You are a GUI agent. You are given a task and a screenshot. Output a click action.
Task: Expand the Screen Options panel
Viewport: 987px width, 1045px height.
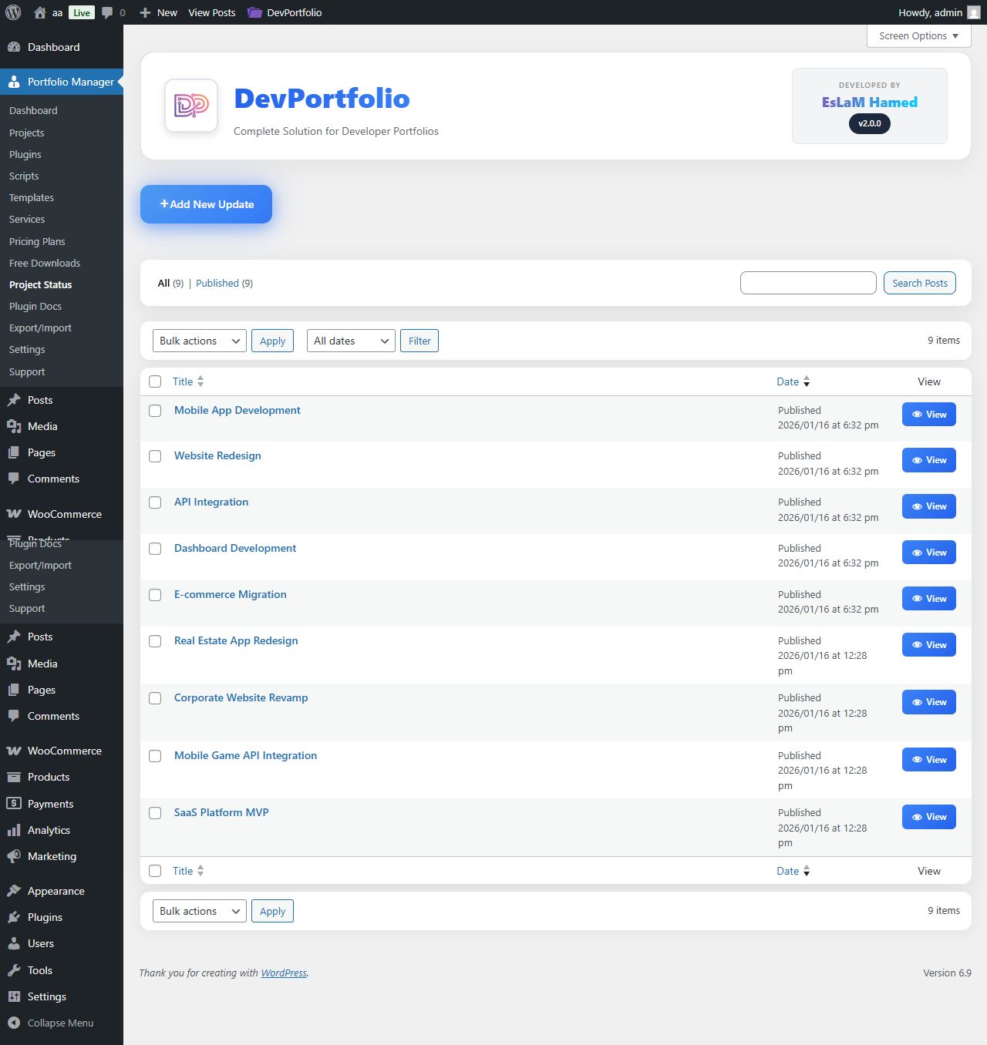pyautogui.click(x=918, y=36)
